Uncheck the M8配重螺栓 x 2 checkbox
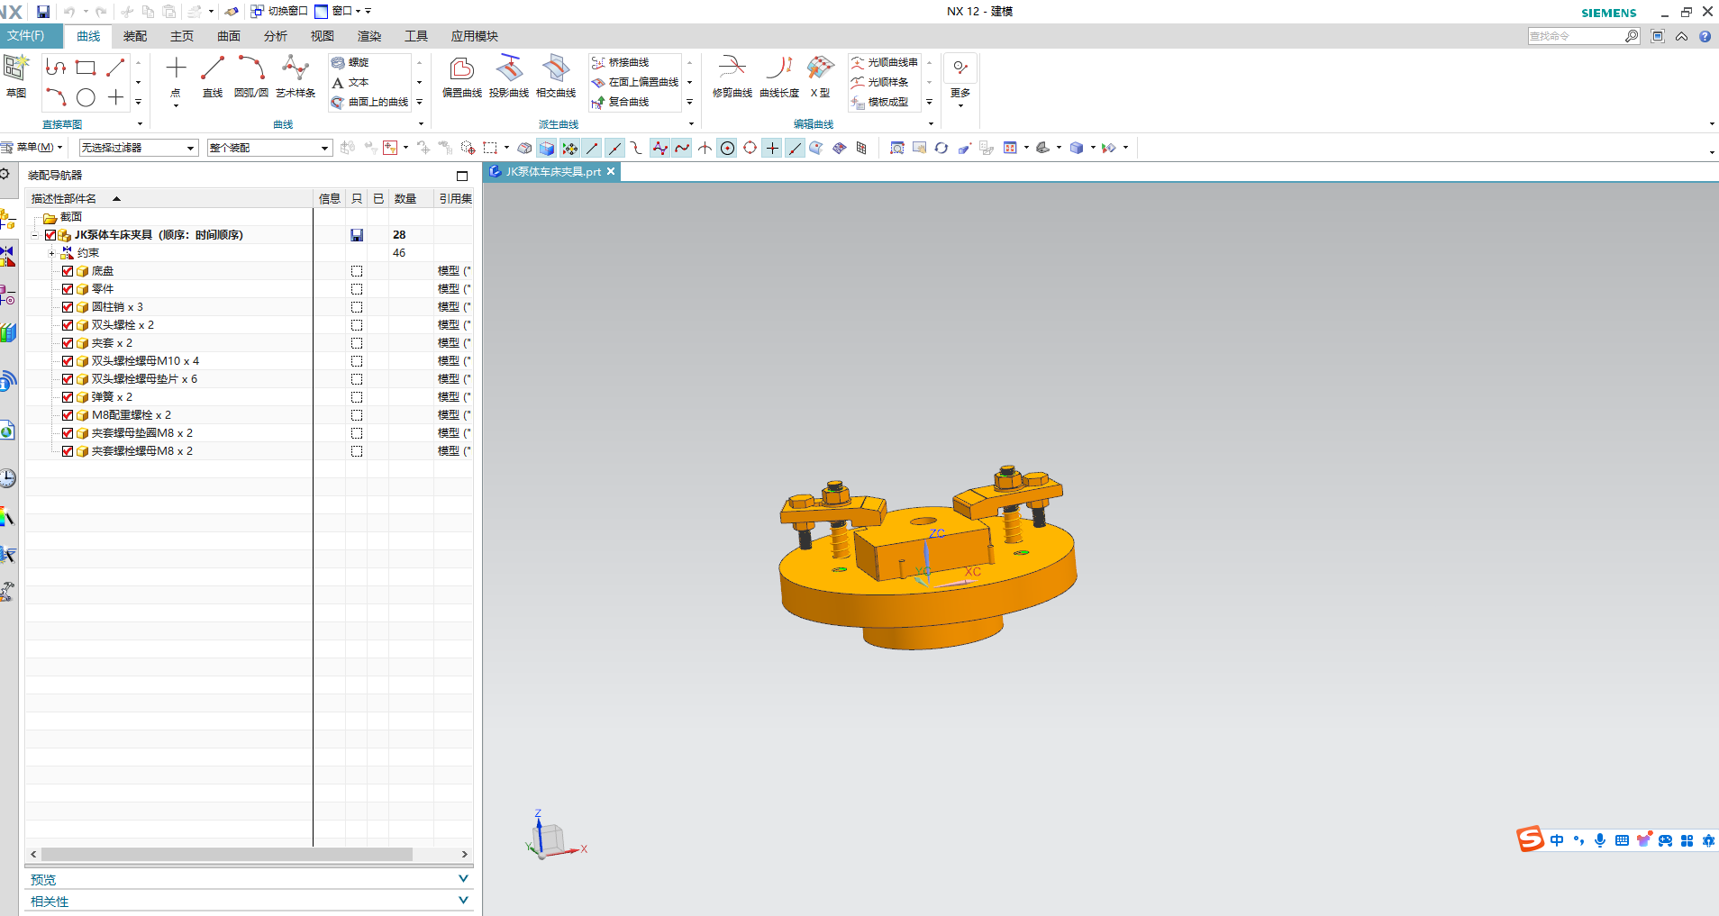The image size is (1719, 916). click(68, 415)
